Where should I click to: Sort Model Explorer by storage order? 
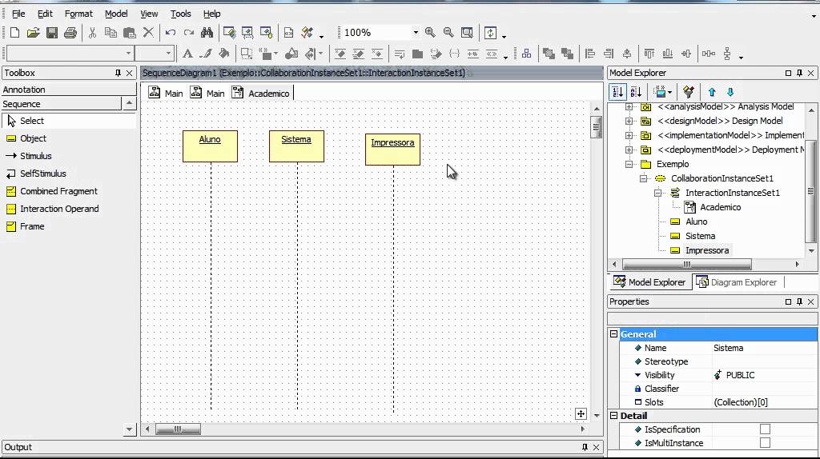[617, 93]
